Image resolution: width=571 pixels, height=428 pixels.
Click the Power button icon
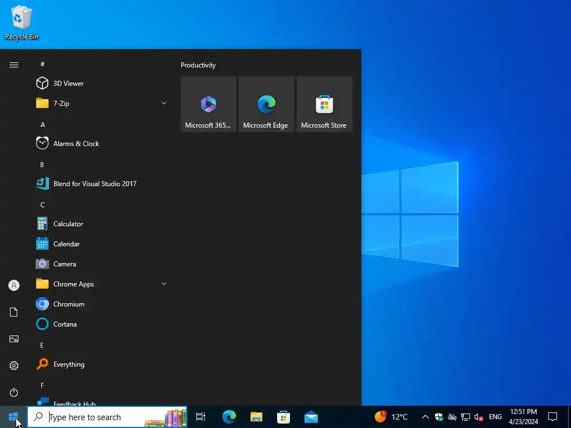point(14,392)
